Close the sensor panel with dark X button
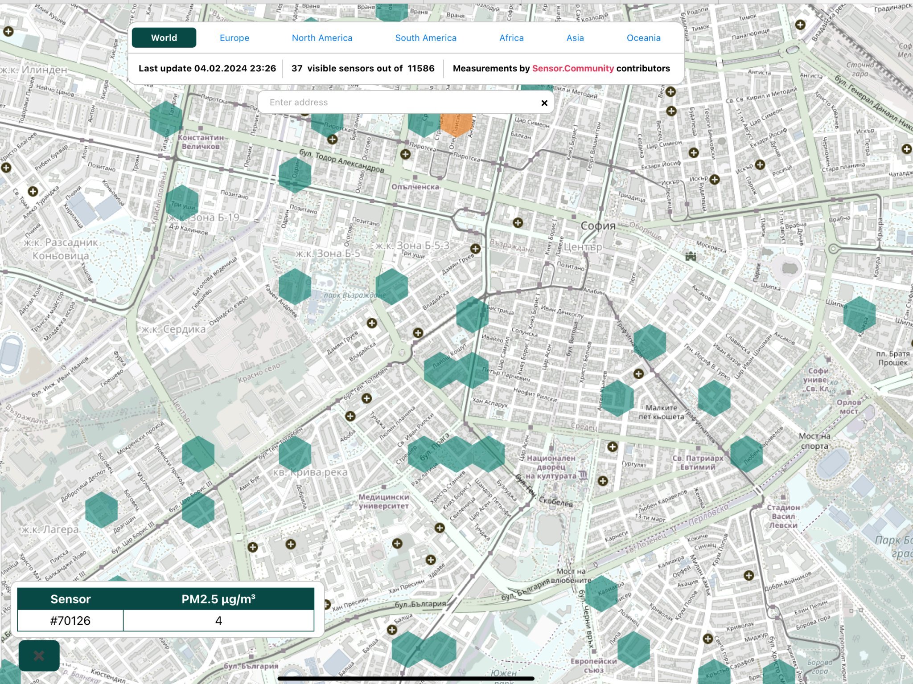 (39, 655)
